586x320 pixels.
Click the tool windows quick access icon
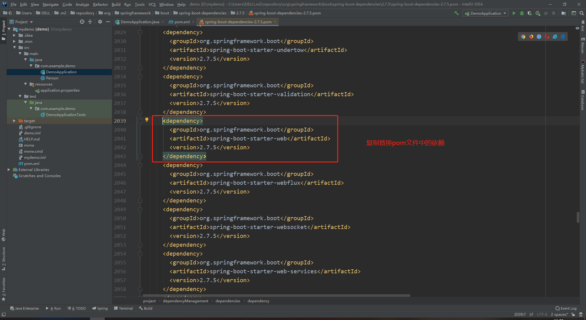4,315
